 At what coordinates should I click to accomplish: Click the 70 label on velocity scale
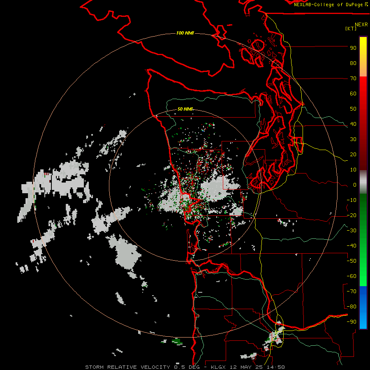(353, 79)
